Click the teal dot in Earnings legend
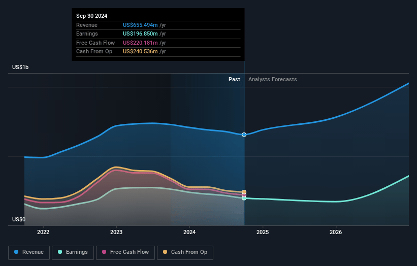417x266 pixels. [60, 252]
